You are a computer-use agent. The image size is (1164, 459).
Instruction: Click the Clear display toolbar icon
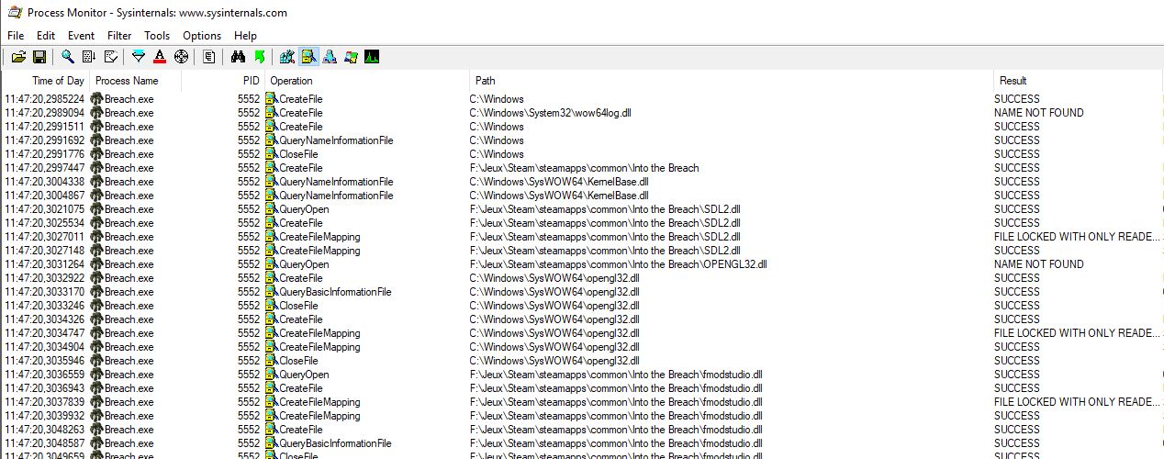pos(110,57)
